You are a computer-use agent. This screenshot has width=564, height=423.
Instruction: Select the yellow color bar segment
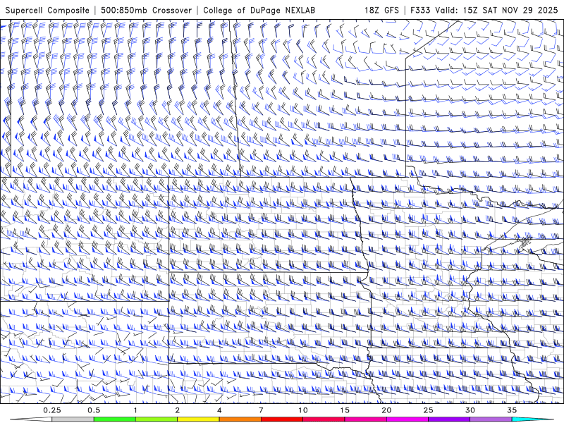pos(198,419)
